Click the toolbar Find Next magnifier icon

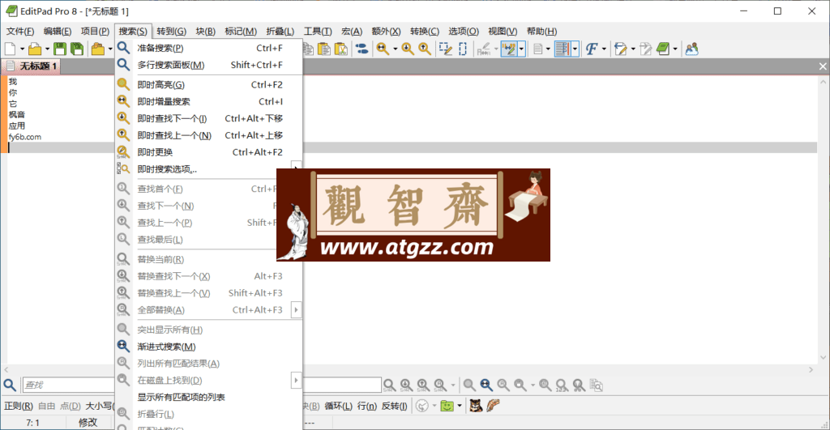pyautogui.click(x=408, y=49)
